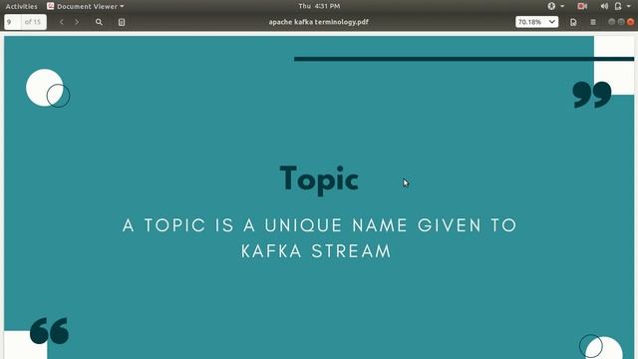Viewport: 638px width, 359px height.
Task: Open the volume speaker icon
Action: point(604,6)
